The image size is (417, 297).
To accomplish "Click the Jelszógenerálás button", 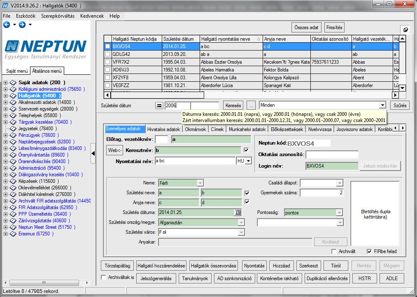I will [x=156, y=279].
